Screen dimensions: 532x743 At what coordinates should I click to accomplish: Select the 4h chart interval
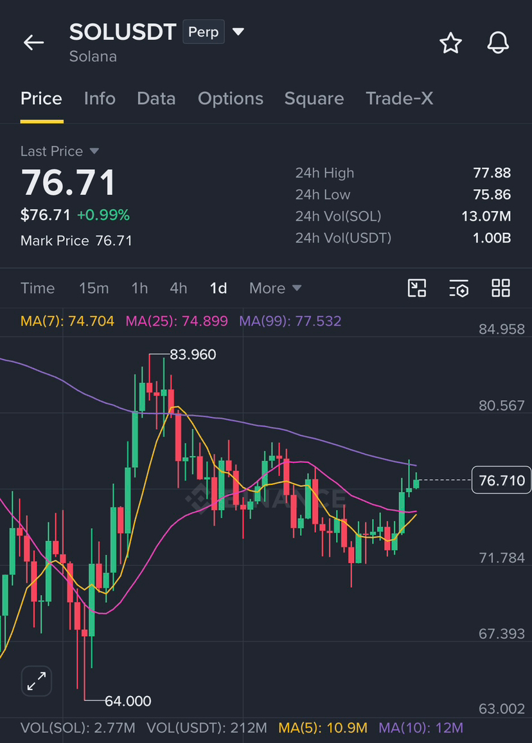(179, 288)
